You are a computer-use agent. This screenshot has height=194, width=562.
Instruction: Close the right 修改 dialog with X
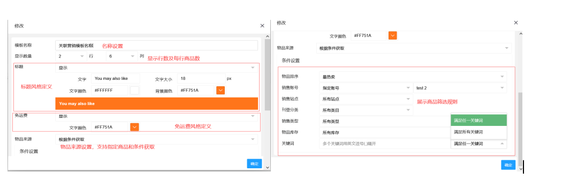(x=516, y=23)
